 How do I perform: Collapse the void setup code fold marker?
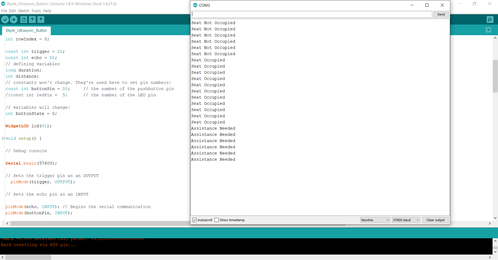3,138
